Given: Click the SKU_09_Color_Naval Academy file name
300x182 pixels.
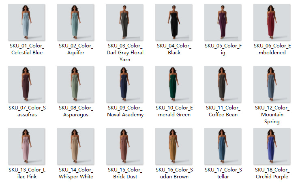Looking at the screenshot, I should (x=125, y=111).
